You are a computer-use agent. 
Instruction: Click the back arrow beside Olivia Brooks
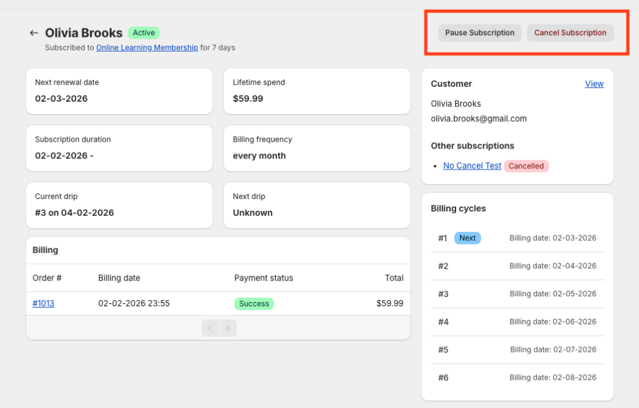[x=34, y=33]
